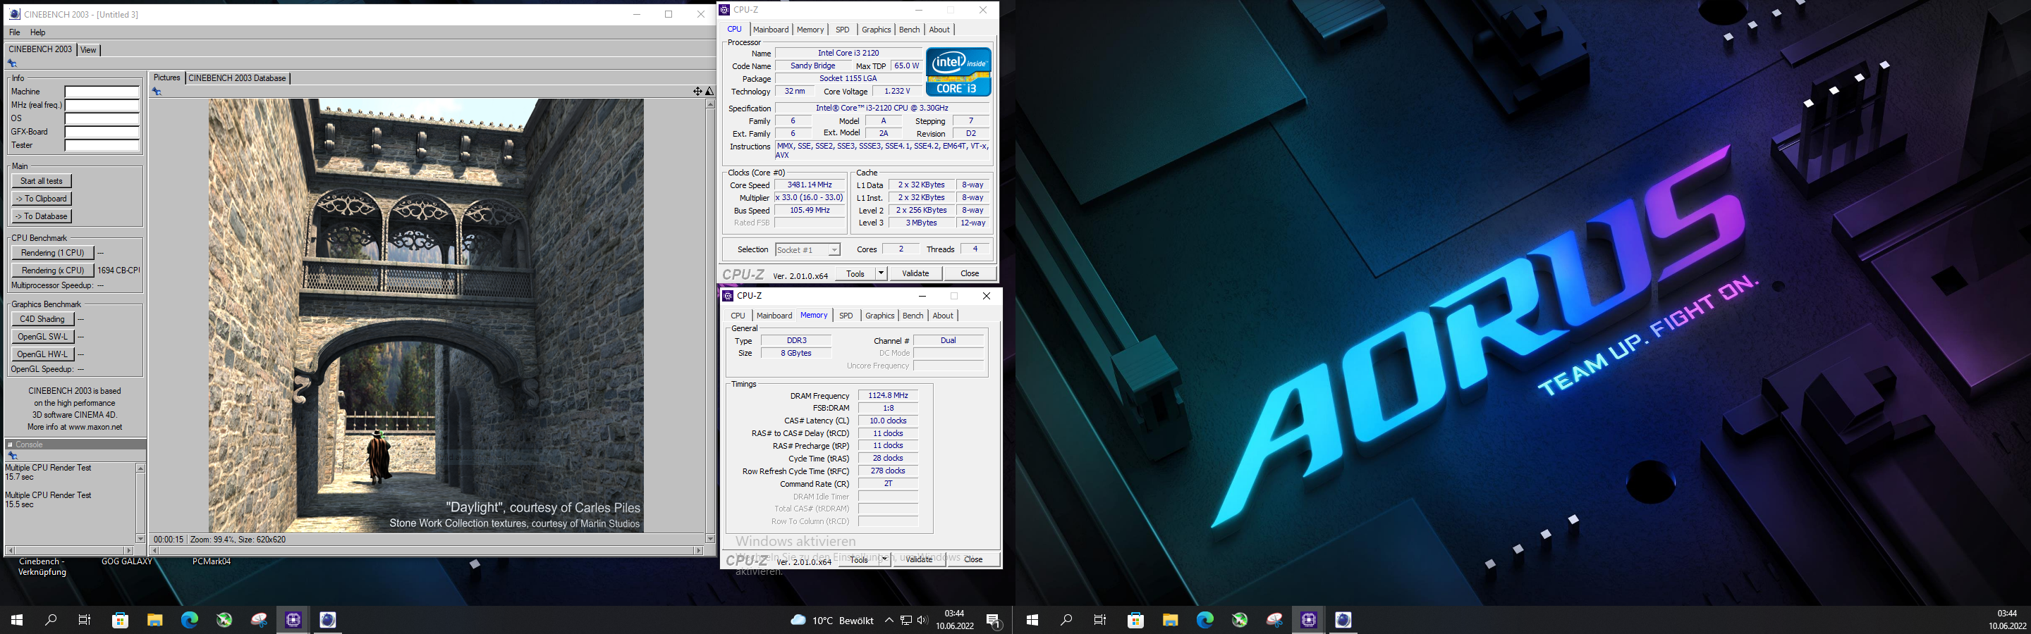Click the pin icon inside the Console panel

pyautogui.click(x=12, y=455)
